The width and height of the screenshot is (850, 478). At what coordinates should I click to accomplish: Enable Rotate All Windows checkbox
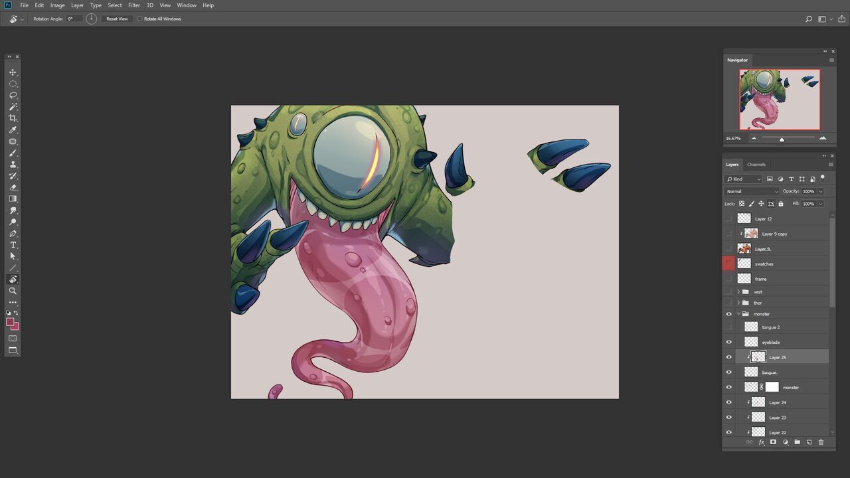pyautogui.click(x=140, y=19)
